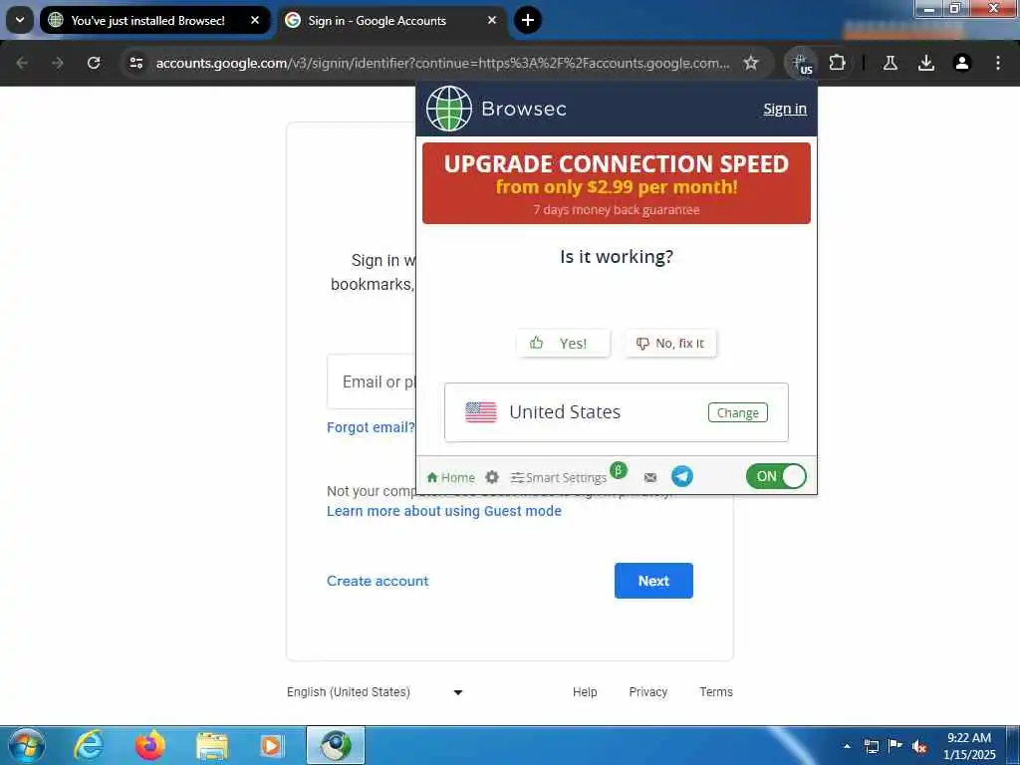Open the network tray icon

tap(871, 746)
